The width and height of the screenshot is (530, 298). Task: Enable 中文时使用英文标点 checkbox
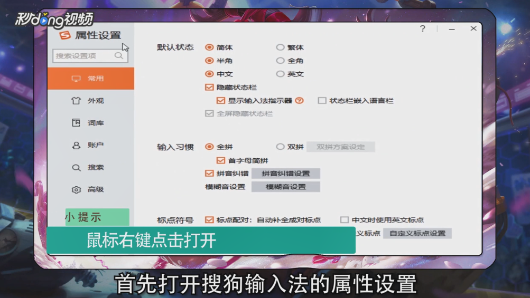pyautogui.click(x=344, y=220)
